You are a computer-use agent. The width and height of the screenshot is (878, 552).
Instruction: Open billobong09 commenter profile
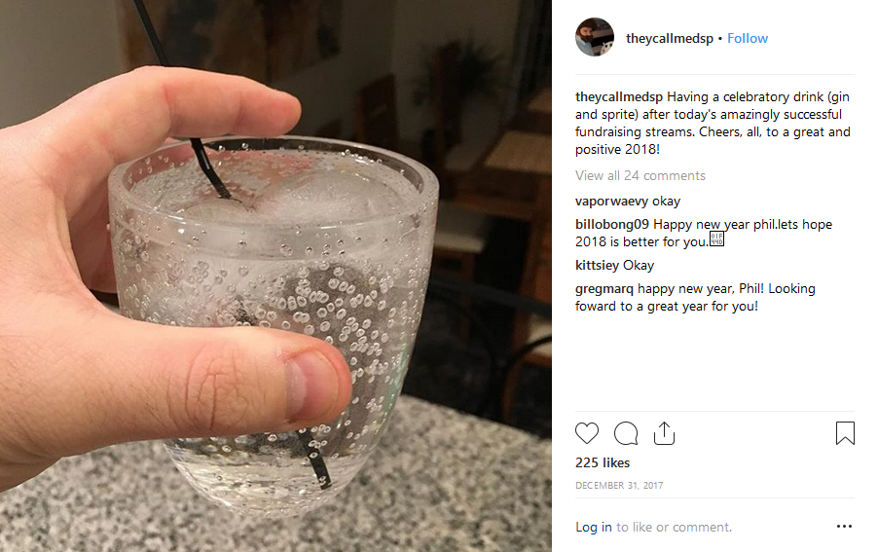pos(611,224)
